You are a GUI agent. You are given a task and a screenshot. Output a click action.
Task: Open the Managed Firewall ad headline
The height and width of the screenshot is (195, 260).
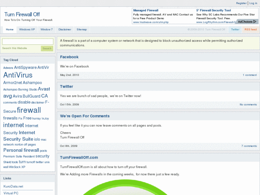click(146, 10)
